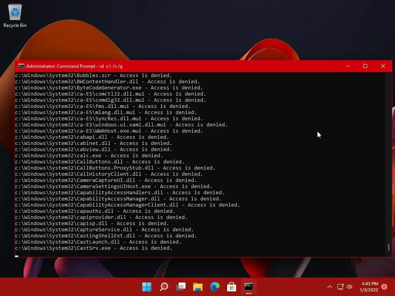Open the Recycle Bin desktop icon
Image resolution: width=395 pixels, height=296 pixels.
pyautogui.click(x=15, y=15)
